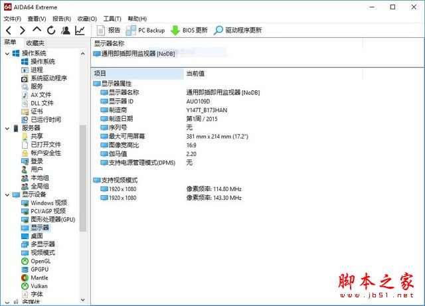Click the 报告 report button
425x306 pixels.
pyautogui.click(x=108, y=30)
